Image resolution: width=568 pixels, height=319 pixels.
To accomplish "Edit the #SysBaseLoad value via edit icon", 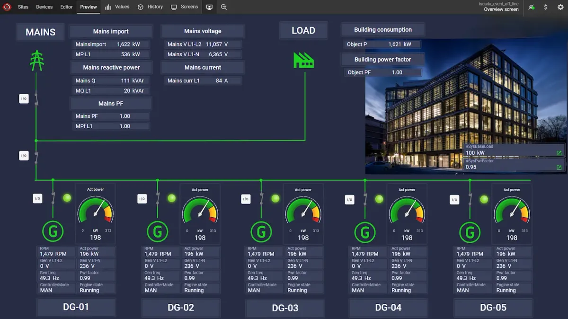I will [559, 153].
